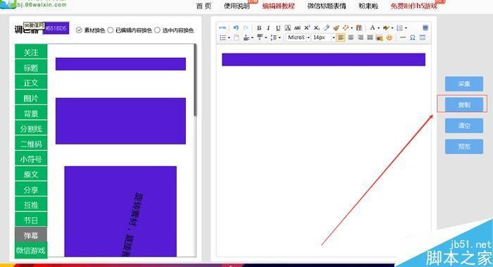Image resolution: width=493 pixels, height=267 pixels.
Task: Click the blue 采集 button
Action: pos(464,84)
